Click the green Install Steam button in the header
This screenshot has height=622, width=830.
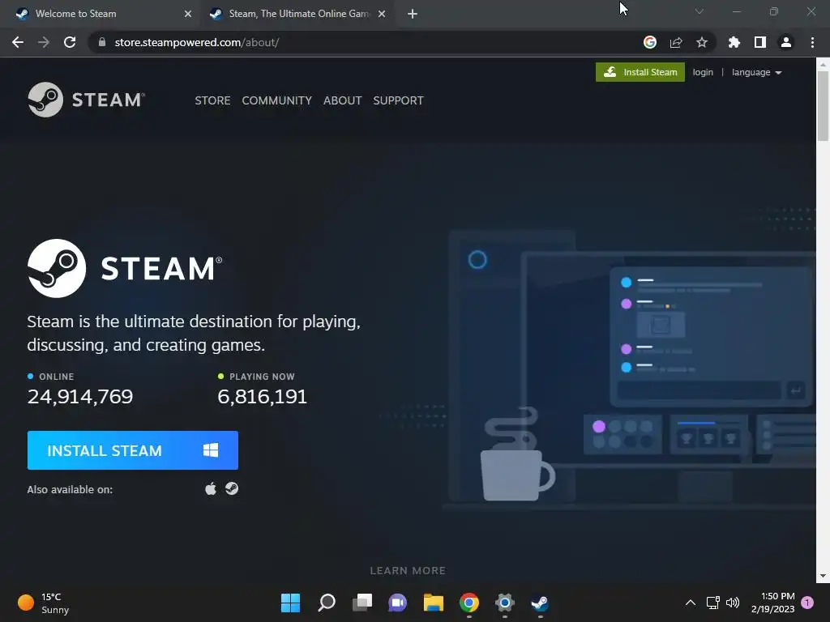[640, 72]
